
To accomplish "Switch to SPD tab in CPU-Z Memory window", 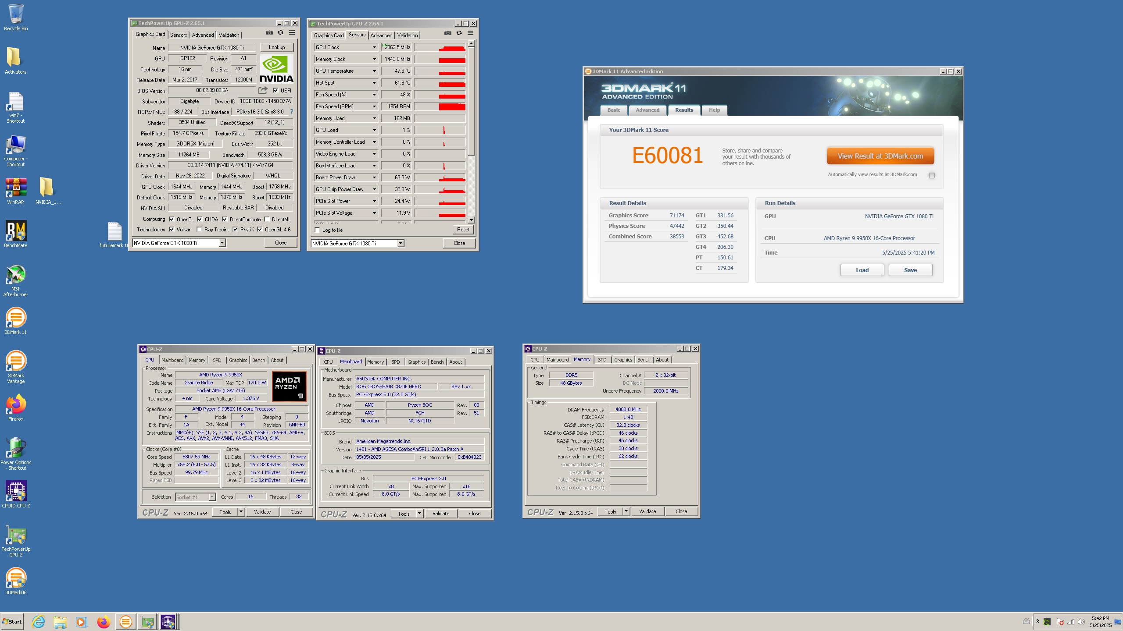I will coord(602,360).
